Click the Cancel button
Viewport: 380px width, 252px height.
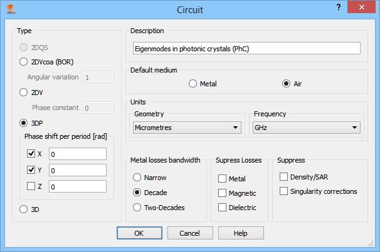(x=189, y=233)
